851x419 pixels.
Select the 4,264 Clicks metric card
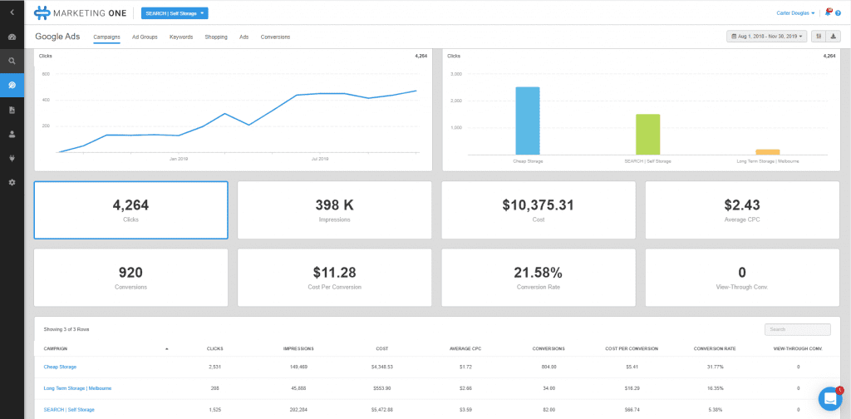pyautogui.click(x=130, y=210)
